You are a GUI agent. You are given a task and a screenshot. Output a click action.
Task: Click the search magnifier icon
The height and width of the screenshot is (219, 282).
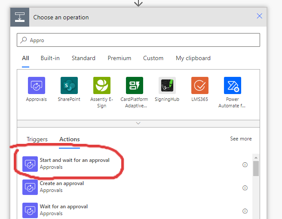[x=24, y=40]
